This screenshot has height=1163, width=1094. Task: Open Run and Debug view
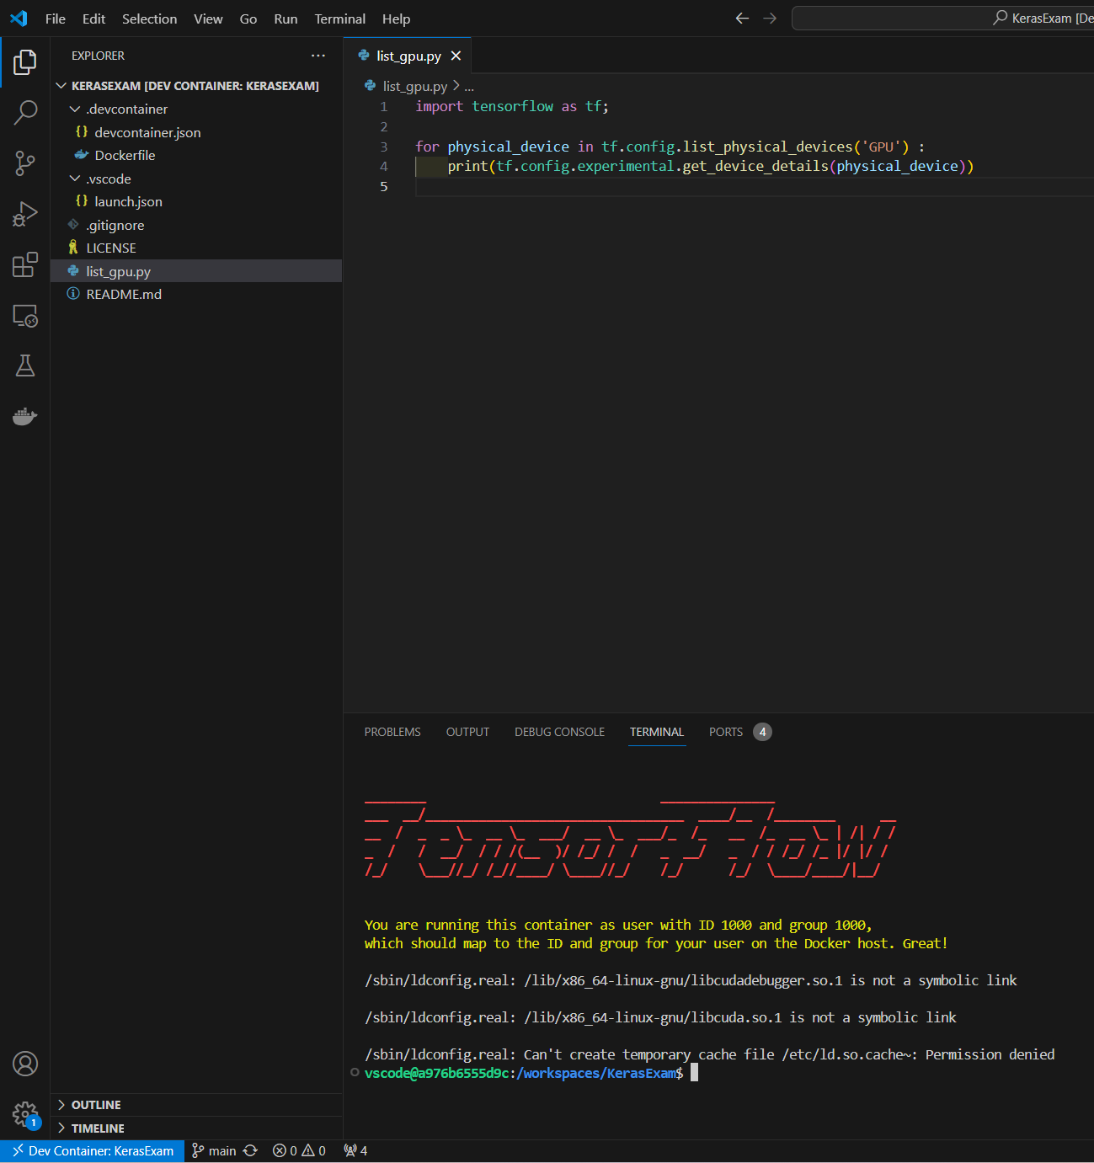tap(25, 214)
